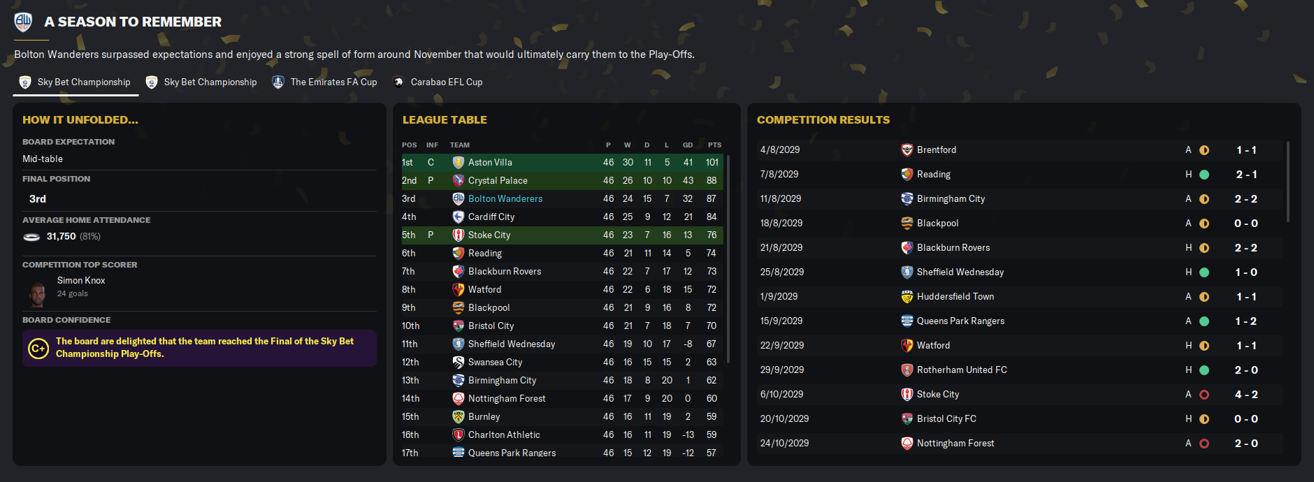The image size is (1314, 482).
Task: Open Cardiff City from the league table
Action: pyautogui.click(x=491, y=217)
